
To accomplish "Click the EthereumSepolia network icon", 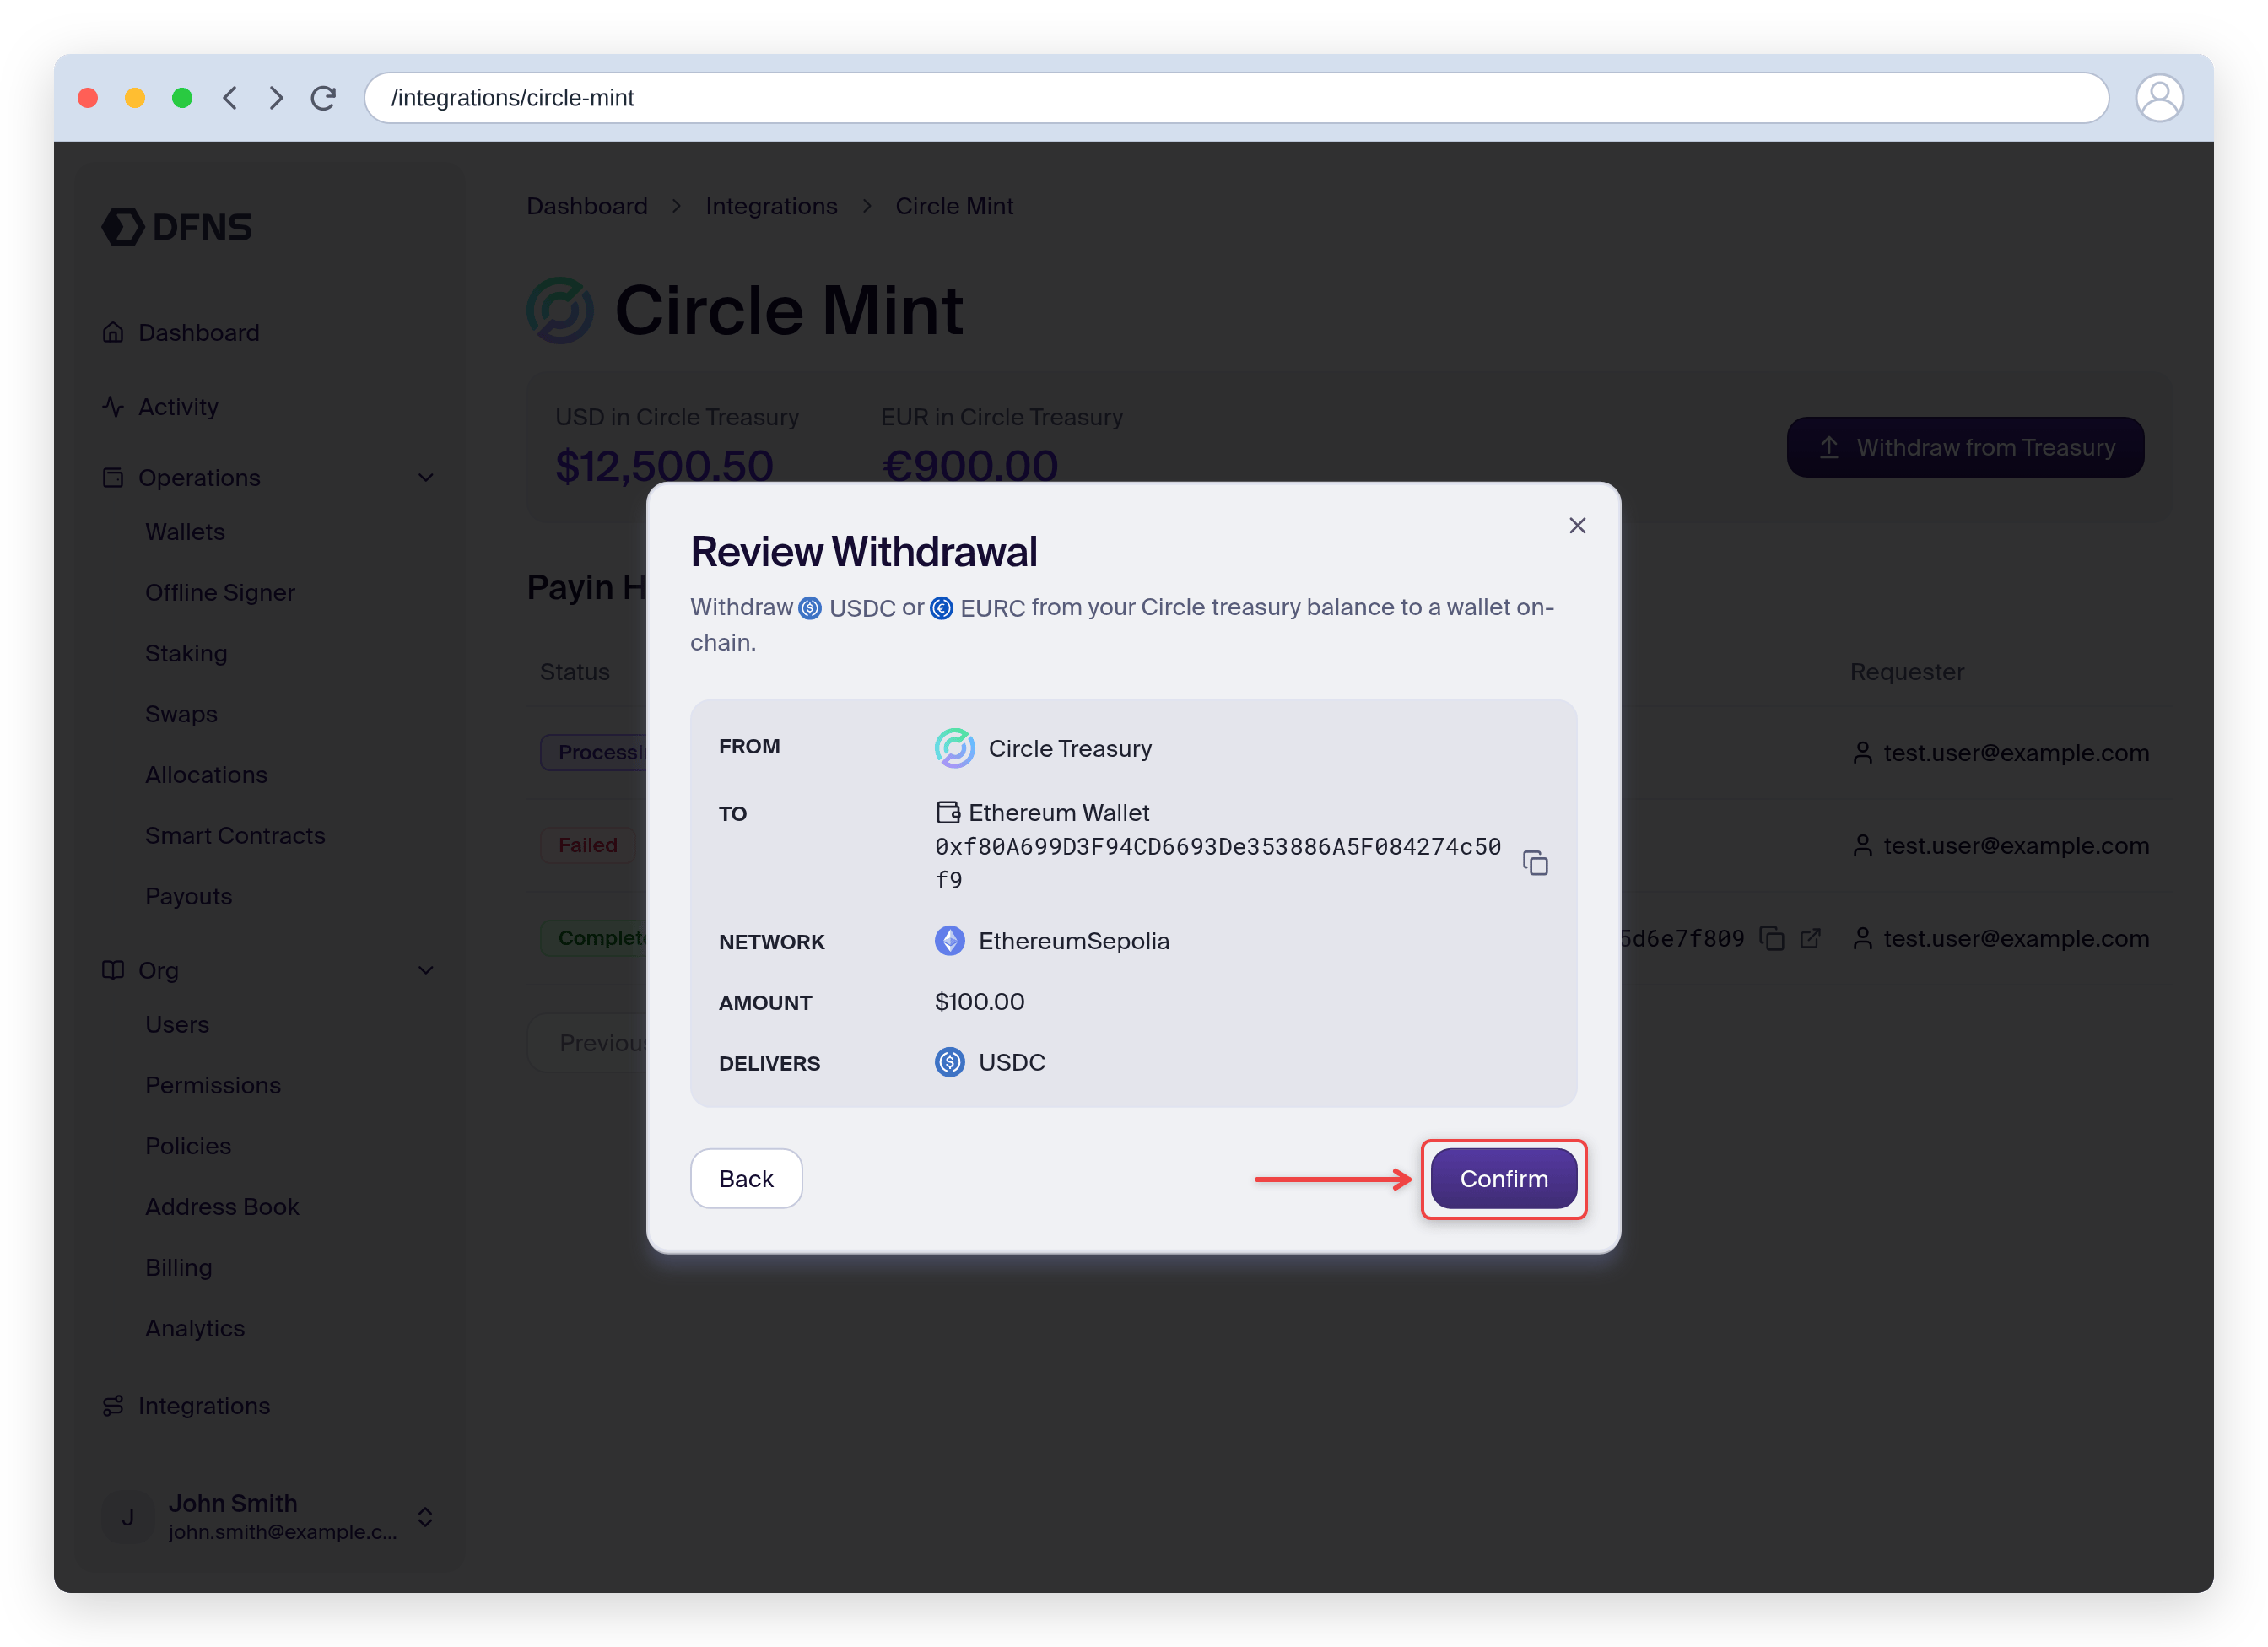I will pos(949,941).
